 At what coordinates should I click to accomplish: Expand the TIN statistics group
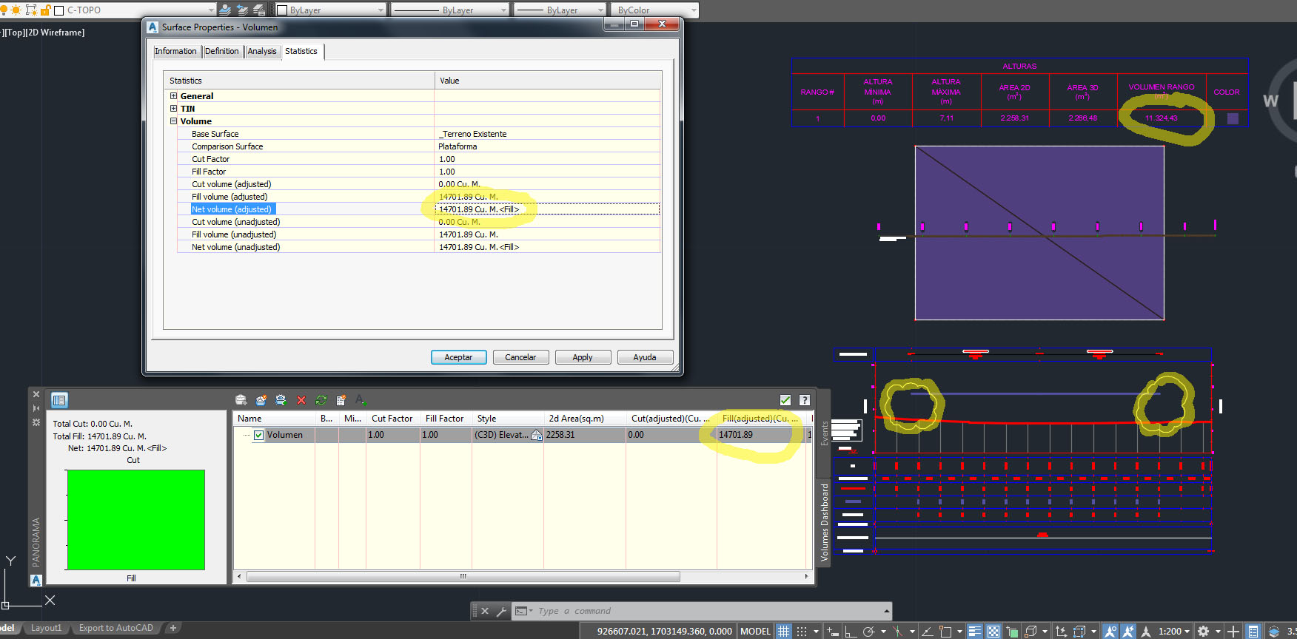click(x=174, y=109)
